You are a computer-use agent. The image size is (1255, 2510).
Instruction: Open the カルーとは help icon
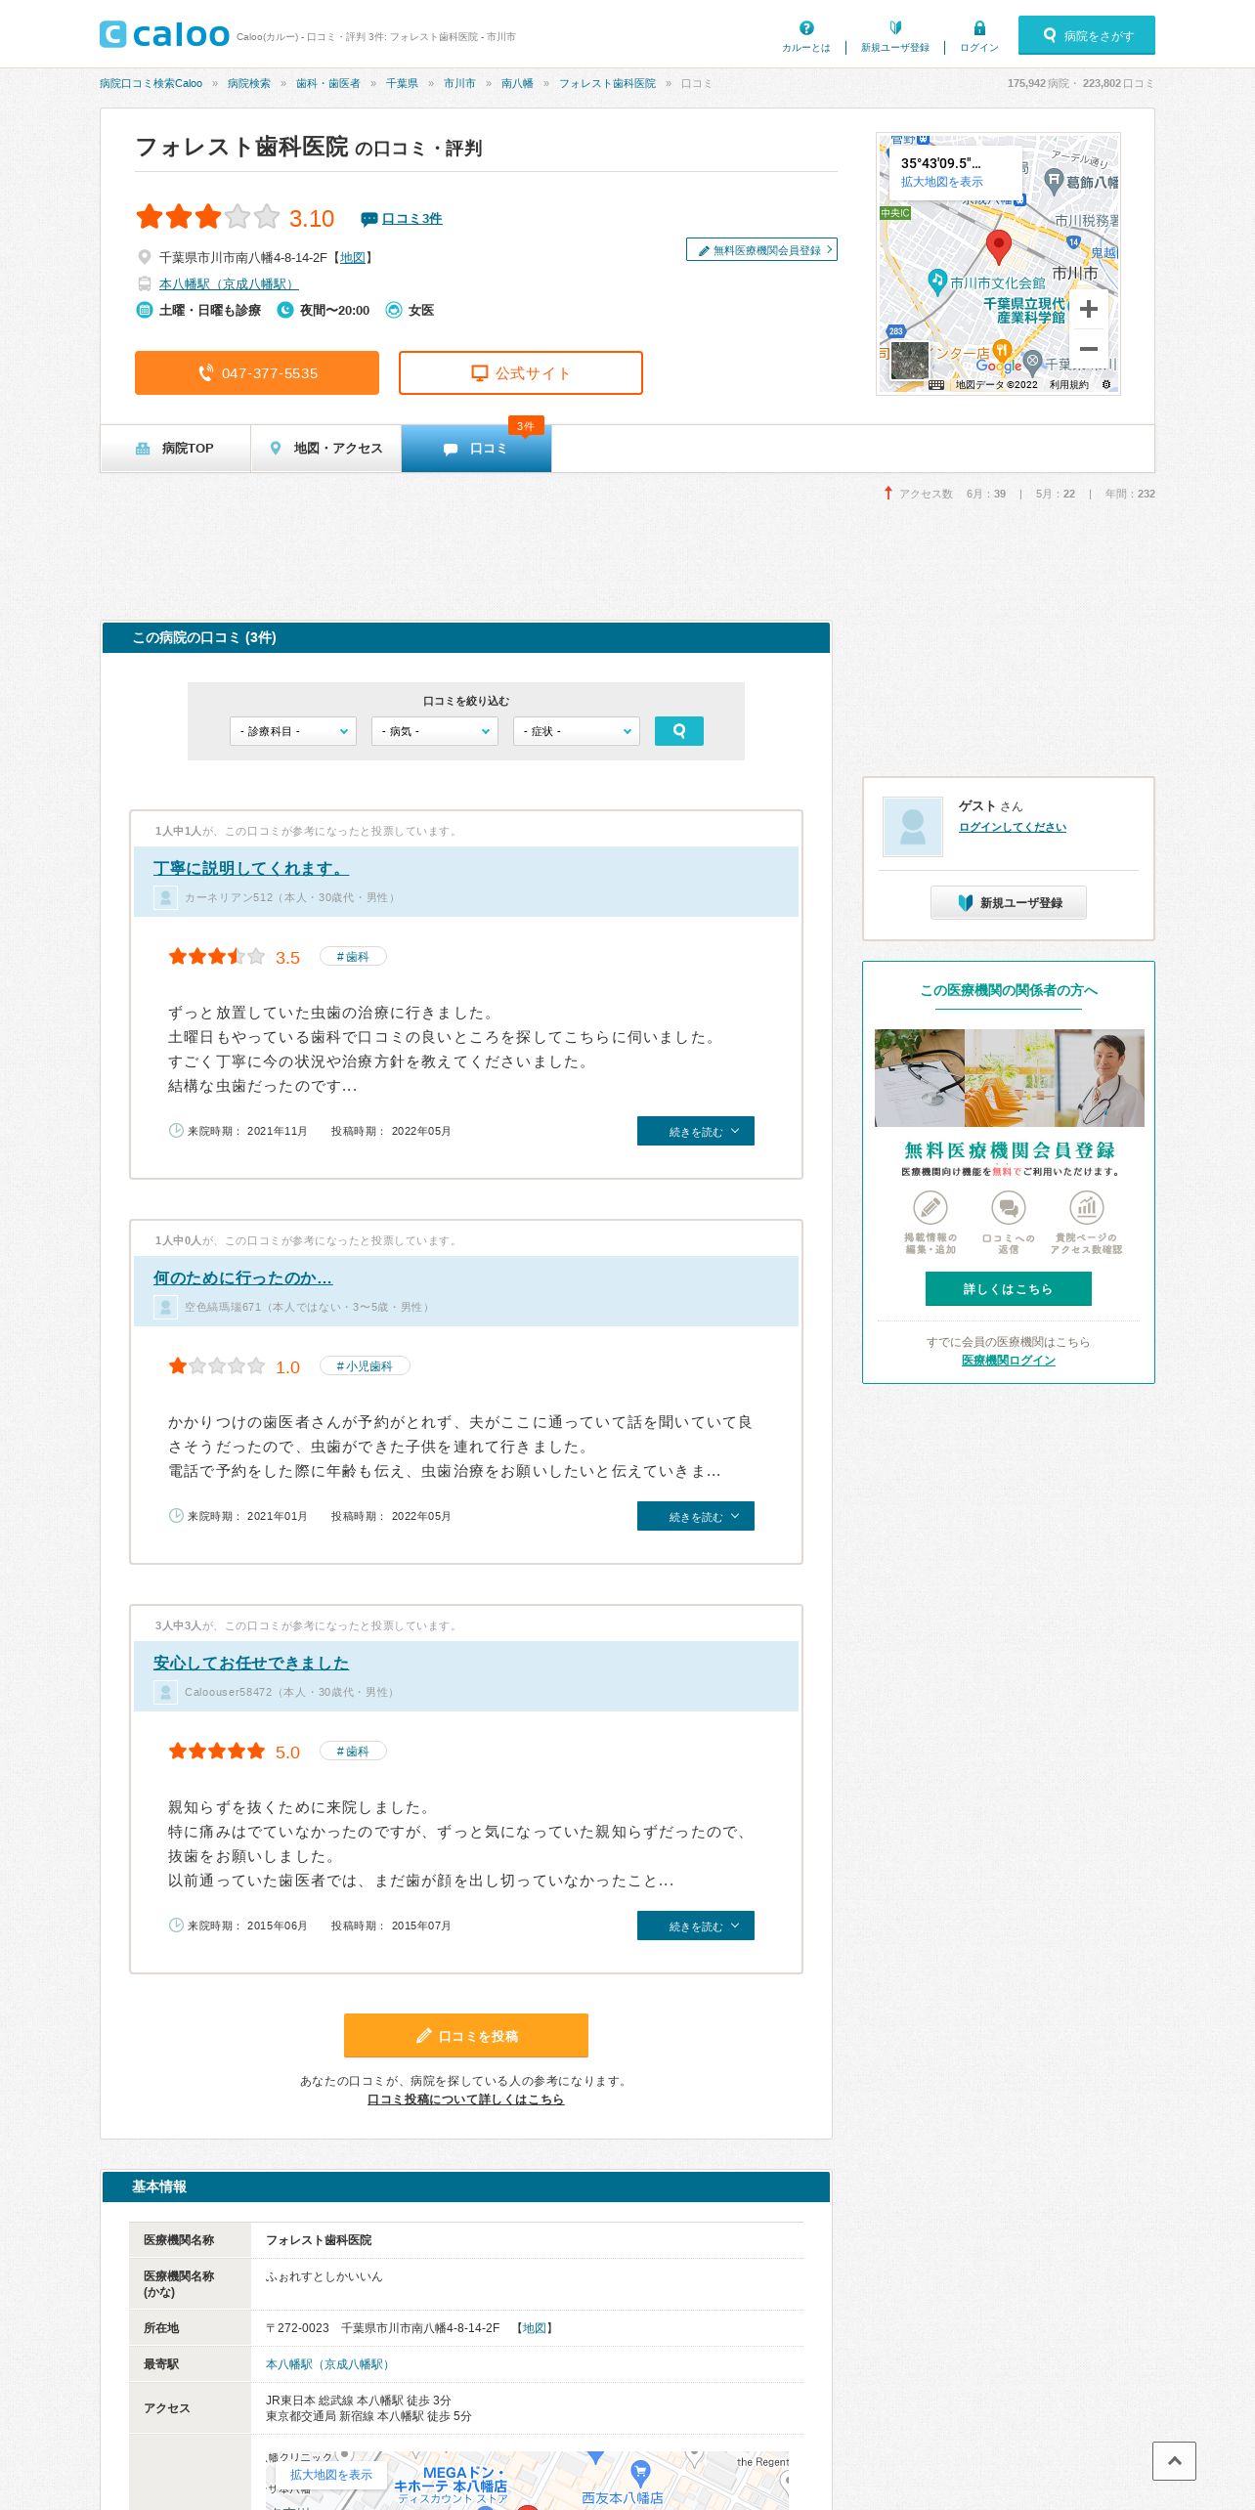click(x=806, y=28)
